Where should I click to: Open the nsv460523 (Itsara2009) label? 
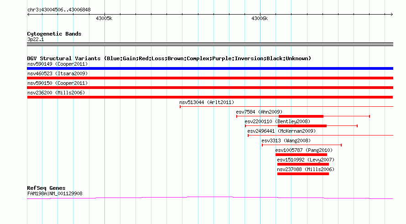click(57, 73)
